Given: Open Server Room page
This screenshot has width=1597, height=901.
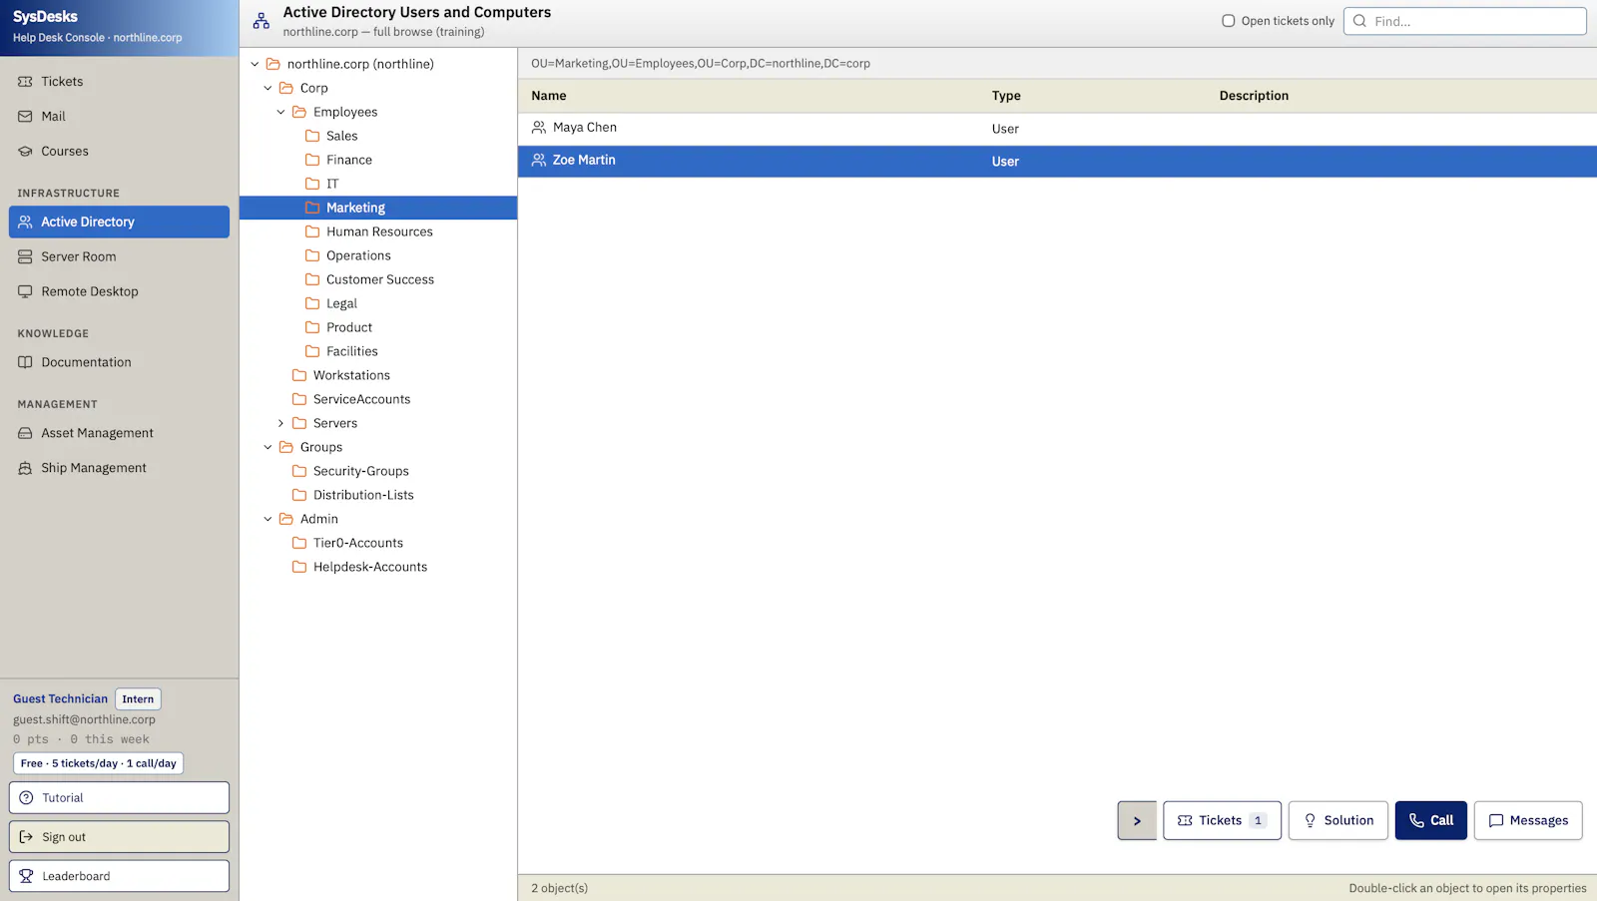Looking at the screenshot, I should (x=119, y=256).
